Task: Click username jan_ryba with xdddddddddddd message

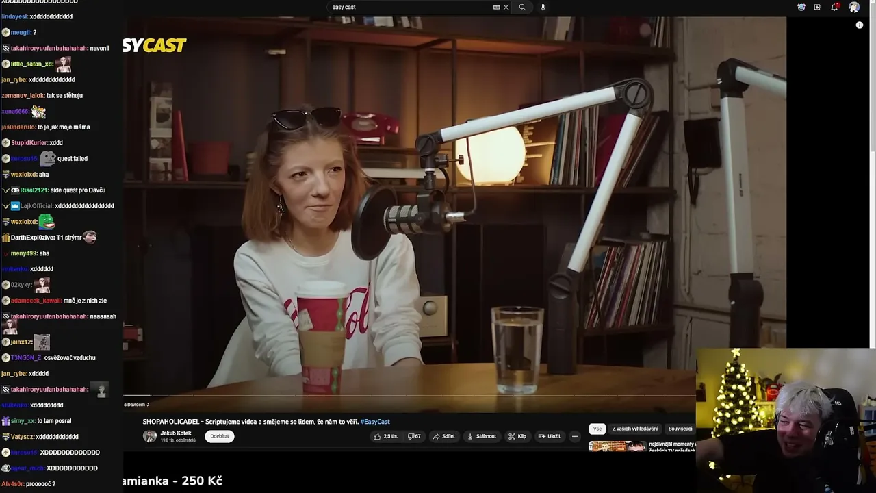Action: pyautogui.click(x=14, y=80)
